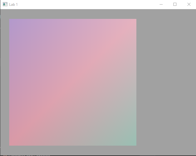This screenshot has height=156, width=196.
Task: Click the "Lab 1" window title text
Action: point(13,5)
